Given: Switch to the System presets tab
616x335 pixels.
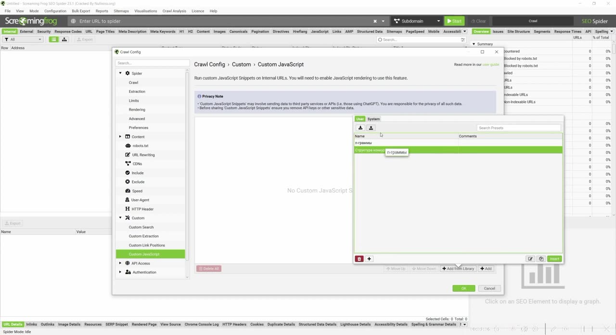Looking at the screenshot, I should pos(373,119).
